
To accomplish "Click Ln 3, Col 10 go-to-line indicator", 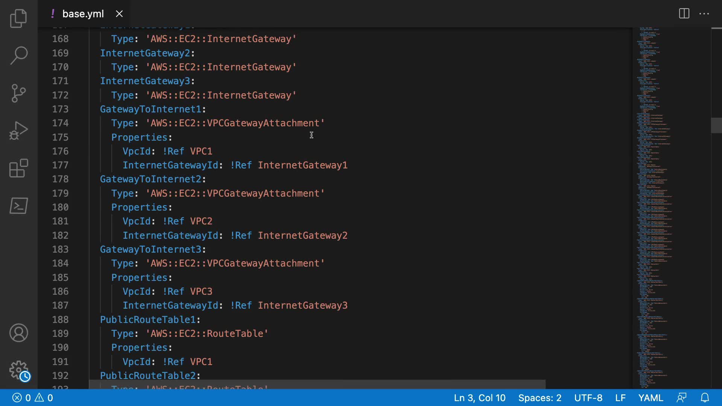I will pyautogui.click(x=479, y=398).
